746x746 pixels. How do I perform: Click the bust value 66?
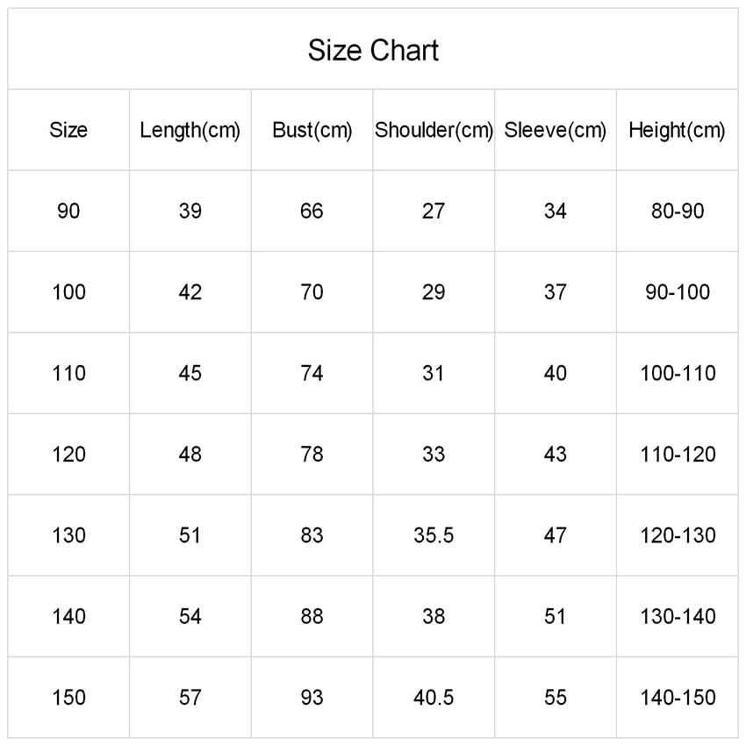tap(312, 212)
